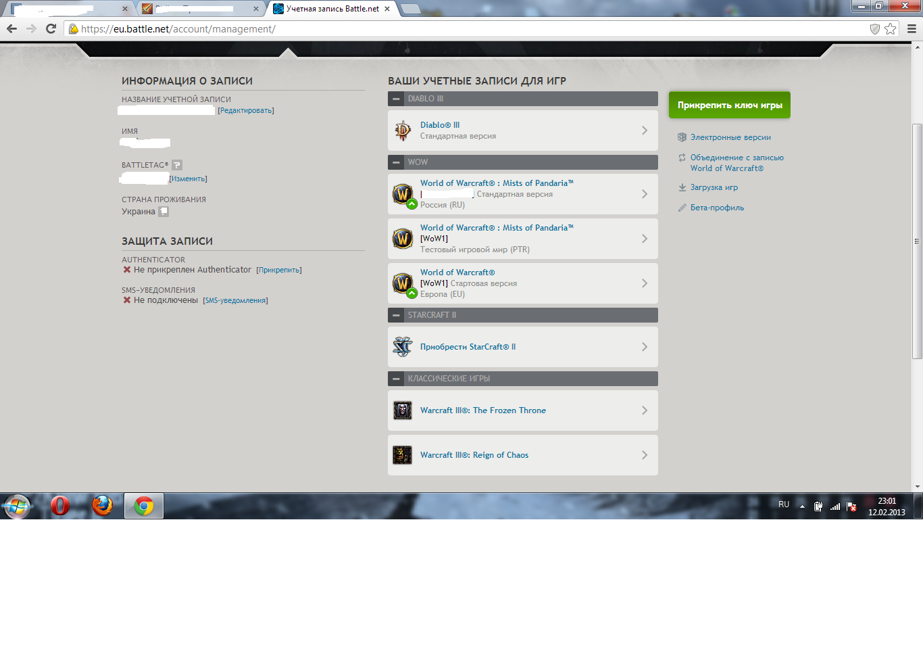Click the Редактировать account name link
Screen dimensions: 923x660
(246, 110)
